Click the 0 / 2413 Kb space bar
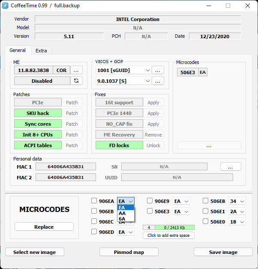 point(174,227)
